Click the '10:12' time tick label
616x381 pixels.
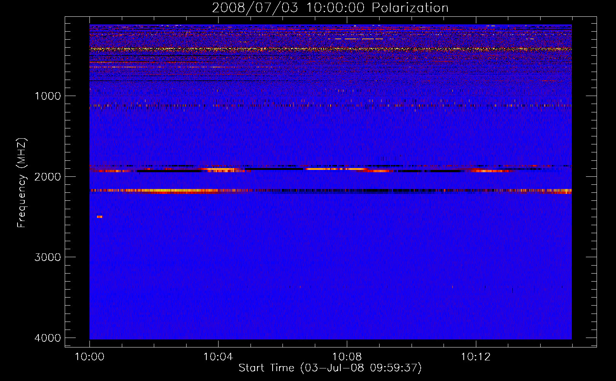pyautogui.click(x=476, y=357)
